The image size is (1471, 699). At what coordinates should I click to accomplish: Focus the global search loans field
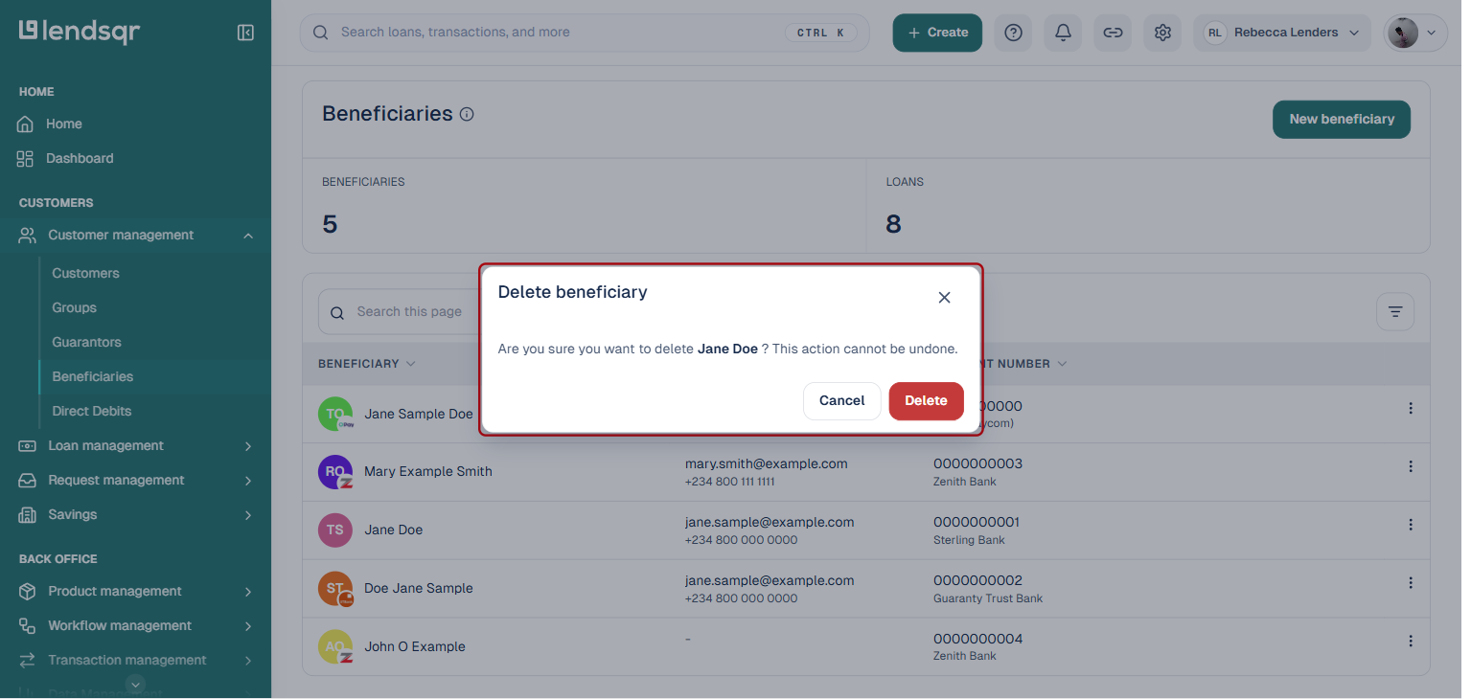point(585,33)
